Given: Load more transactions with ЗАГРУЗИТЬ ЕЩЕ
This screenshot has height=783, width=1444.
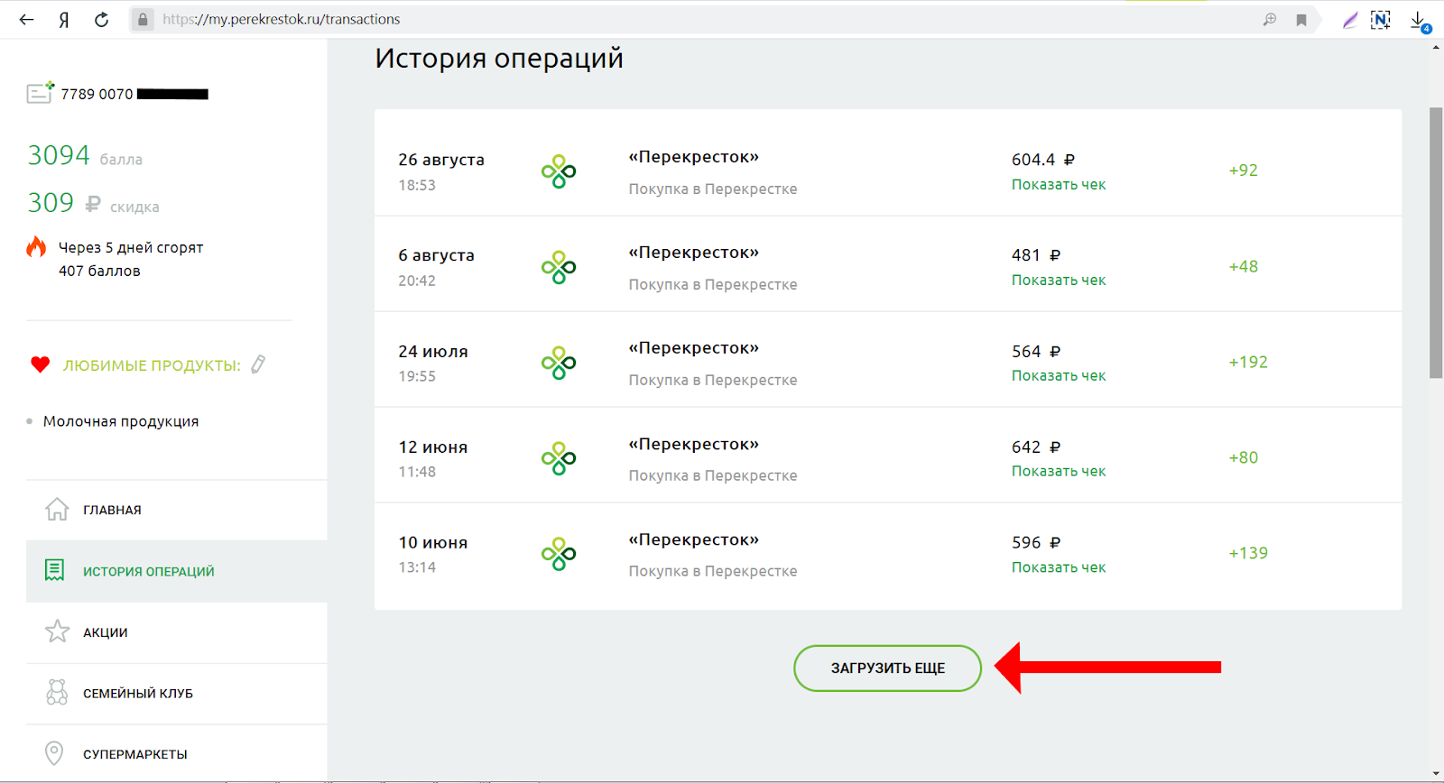Looking at the screenshot, I should (887, 668).
